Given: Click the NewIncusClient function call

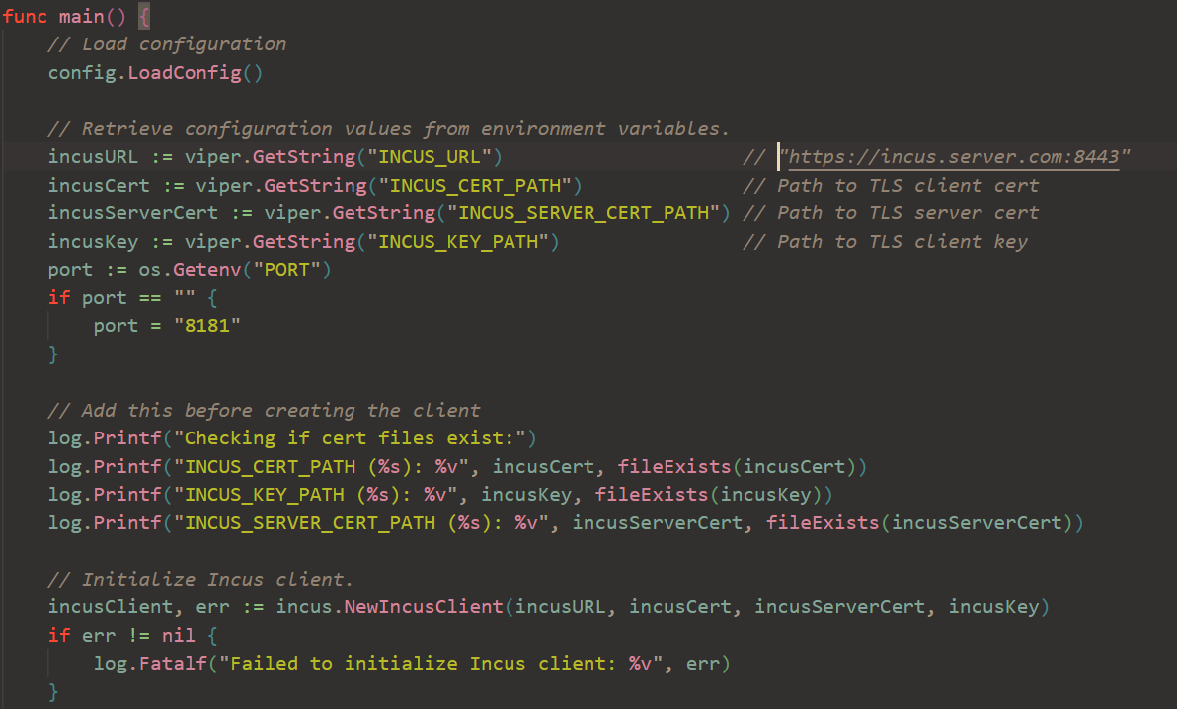Looking at the screenshot, I should (x=424, y=607).
